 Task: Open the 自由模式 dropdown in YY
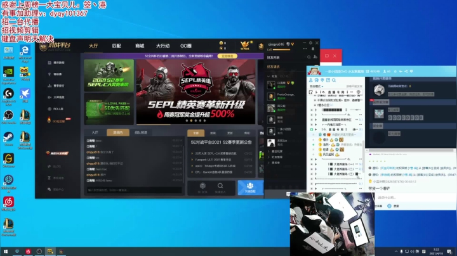tap(316, 86)
